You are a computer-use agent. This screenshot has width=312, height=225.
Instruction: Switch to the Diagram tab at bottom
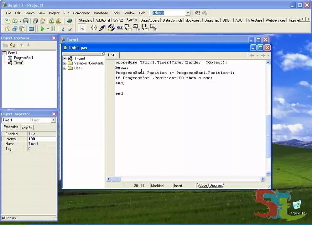click(x=216, y=186)
